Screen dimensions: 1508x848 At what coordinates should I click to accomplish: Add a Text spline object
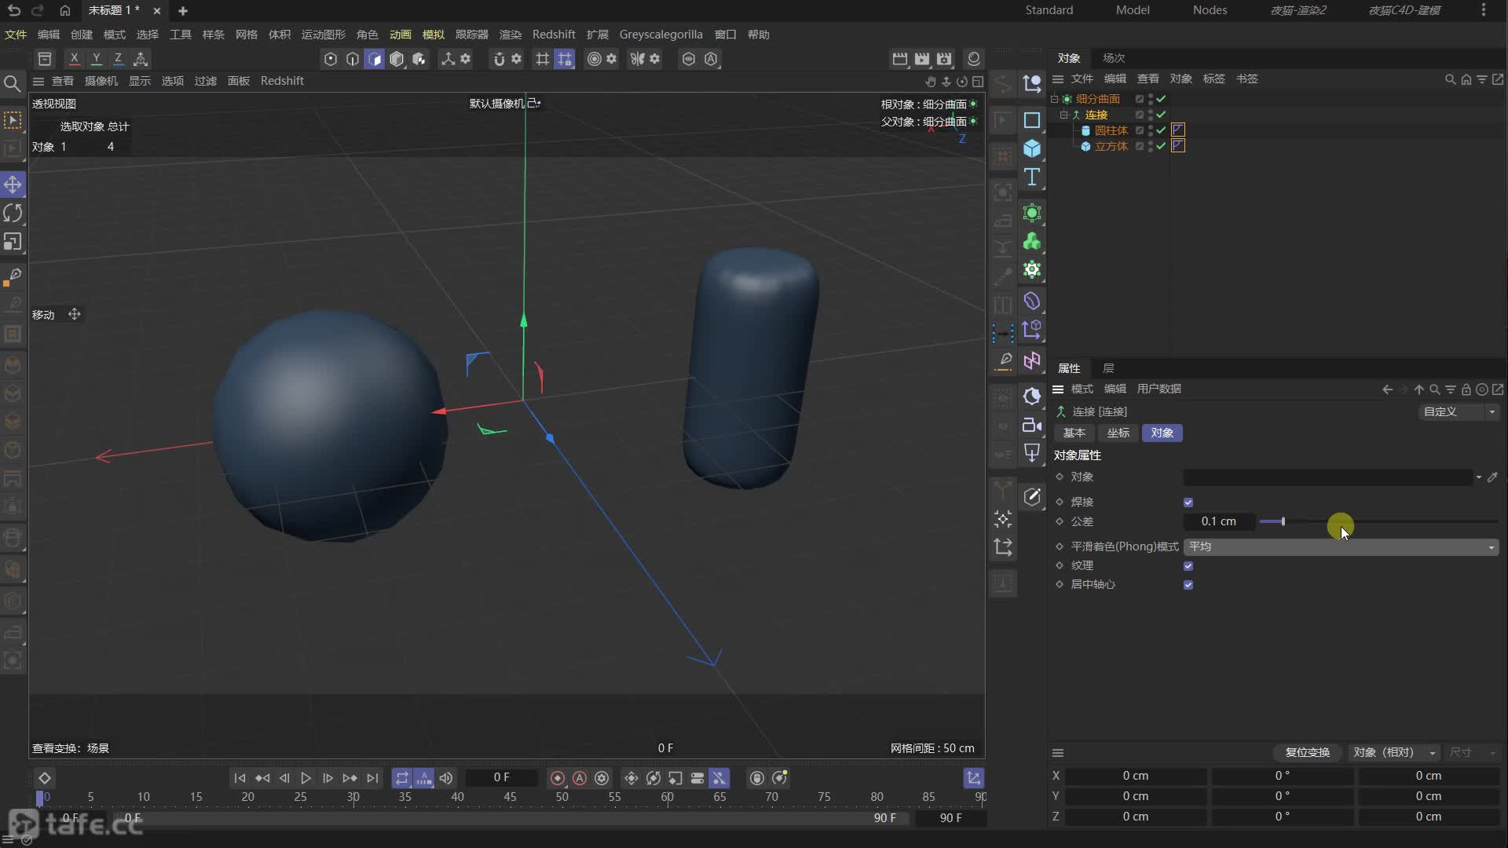(x=1032, y=177)
